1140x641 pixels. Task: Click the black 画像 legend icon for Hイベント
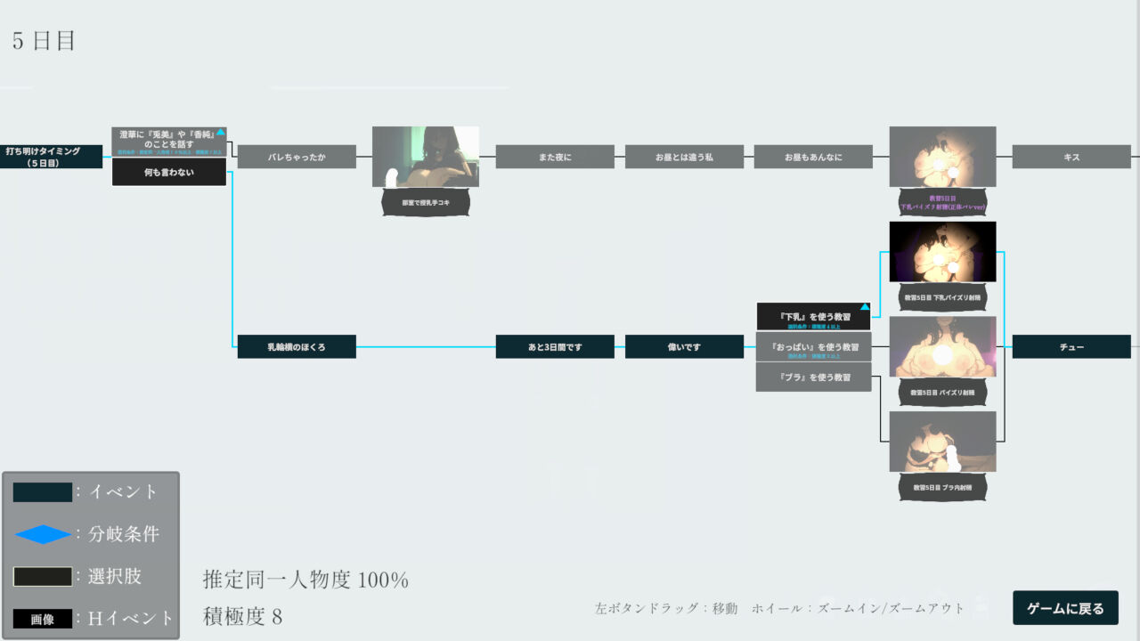tap(43, 619)
